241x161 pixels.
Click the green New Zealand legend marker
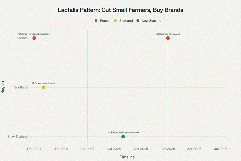pos(138,21)
